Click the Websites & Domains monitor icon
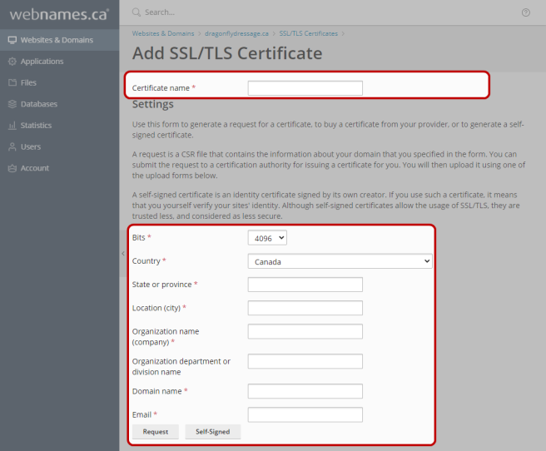546x451 pixels. 12,40
